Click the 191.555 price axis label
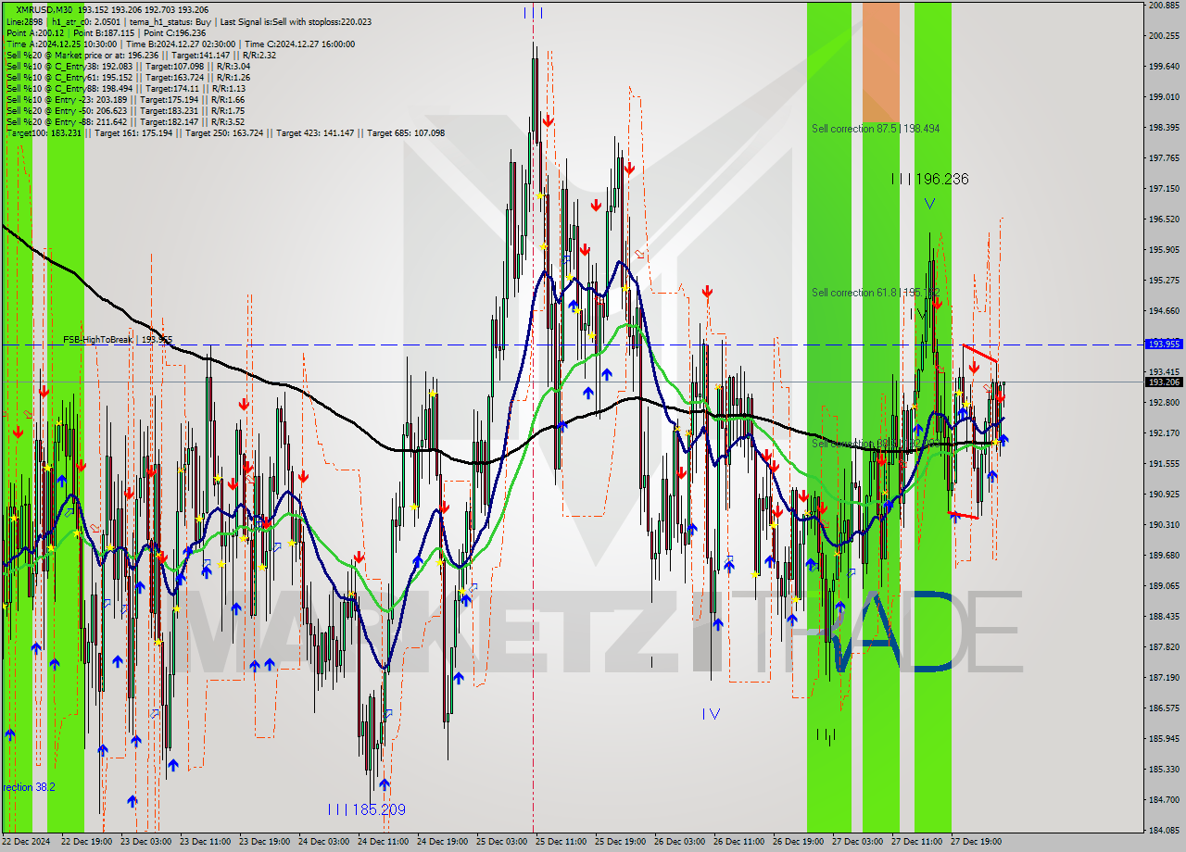This screenshot has height=852, width=1186. click(1164, 464)
